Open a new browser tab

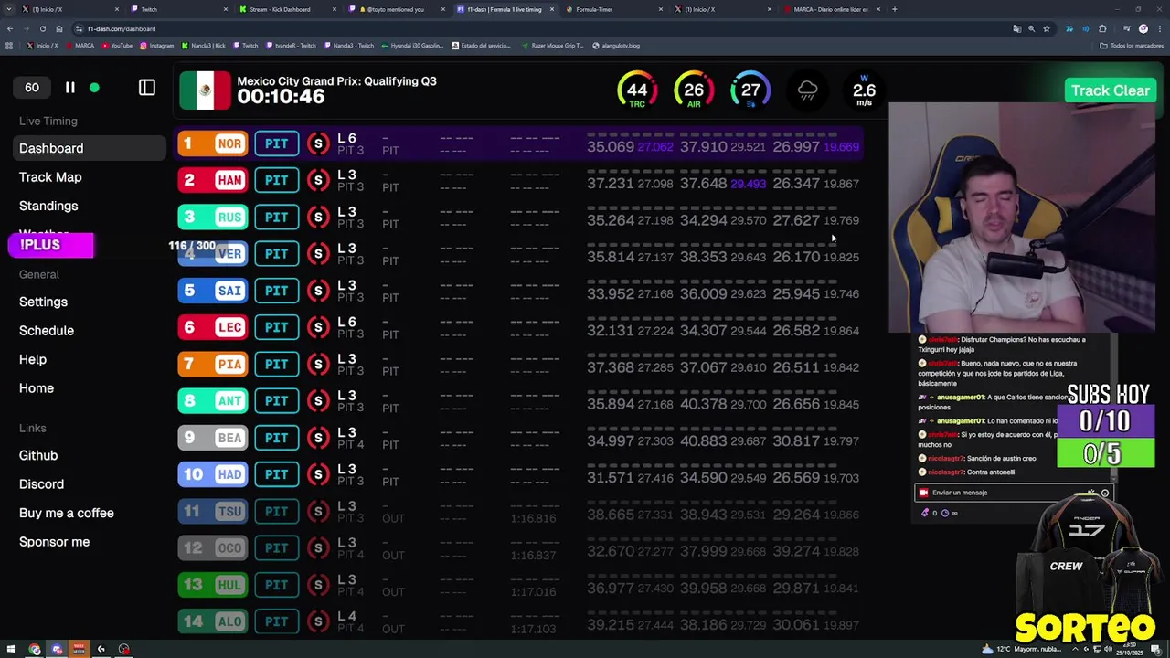(894, 9)
